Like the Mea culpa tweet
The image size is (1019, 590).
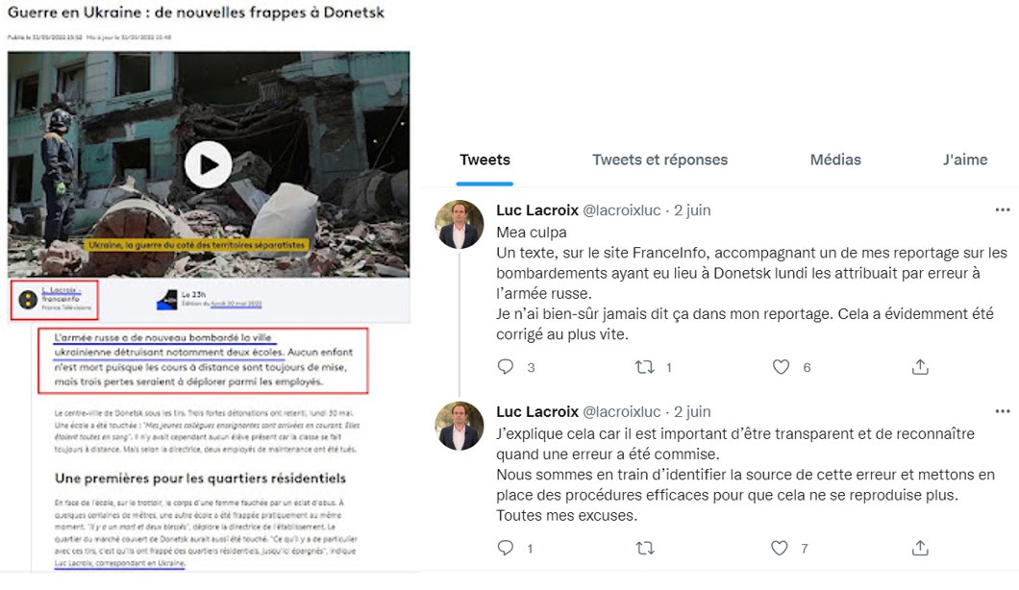[x=781, y=367]
